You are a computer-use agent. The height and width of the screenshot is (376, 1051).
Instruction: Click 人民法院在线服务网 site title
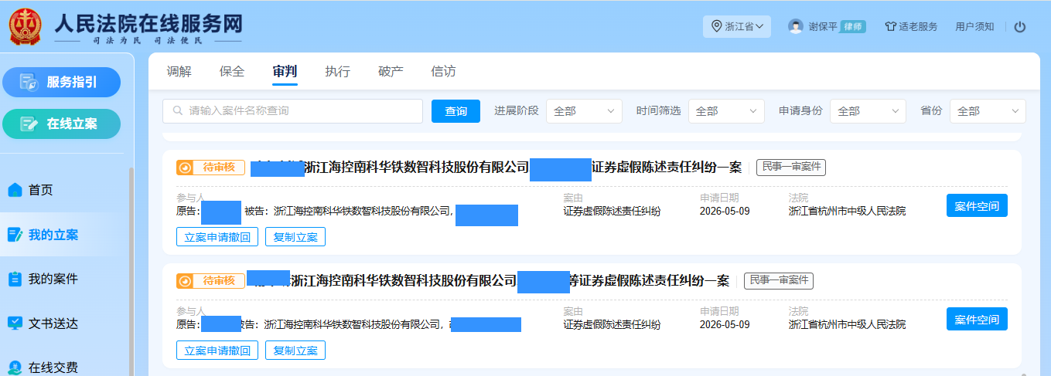coord(148,22)
